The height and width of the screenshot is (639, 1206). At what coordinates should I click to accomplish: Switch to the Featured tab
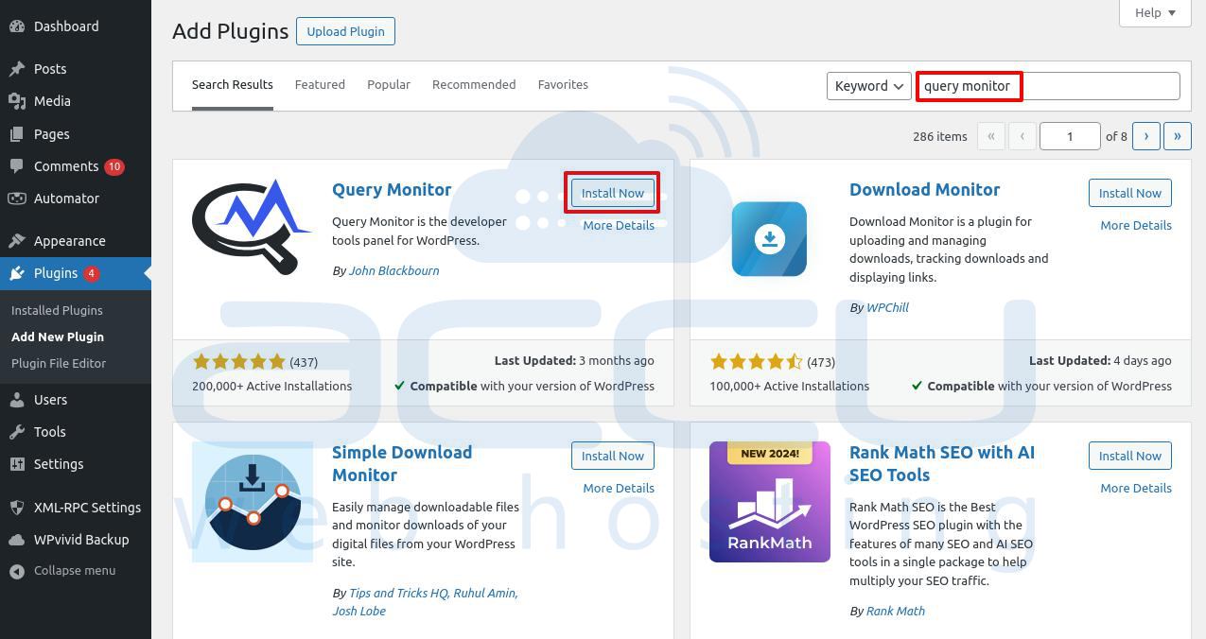click(x=320, y=85)
